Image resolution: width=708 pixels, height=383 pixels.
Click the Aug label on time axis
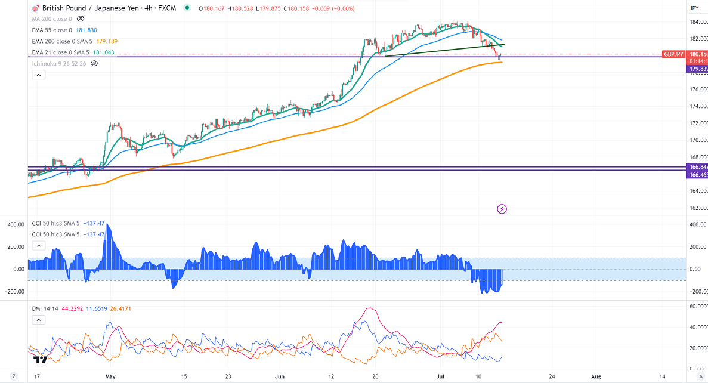pos(596,376)
